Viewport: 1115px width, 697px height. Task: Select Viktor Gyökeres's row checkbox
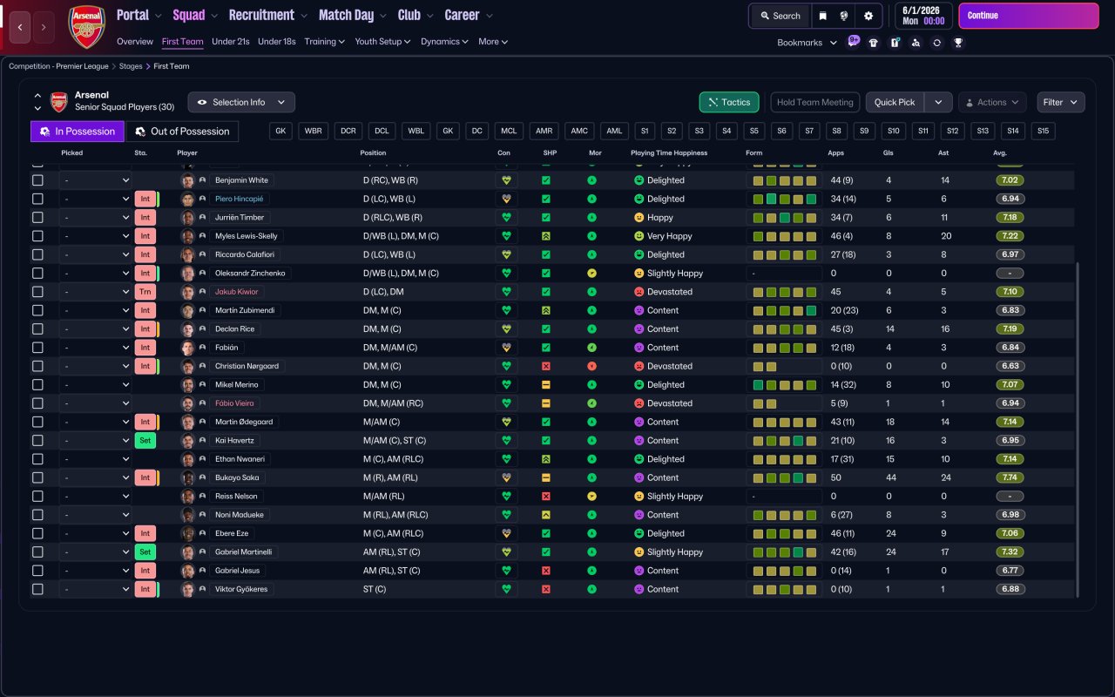pos(37,589)
